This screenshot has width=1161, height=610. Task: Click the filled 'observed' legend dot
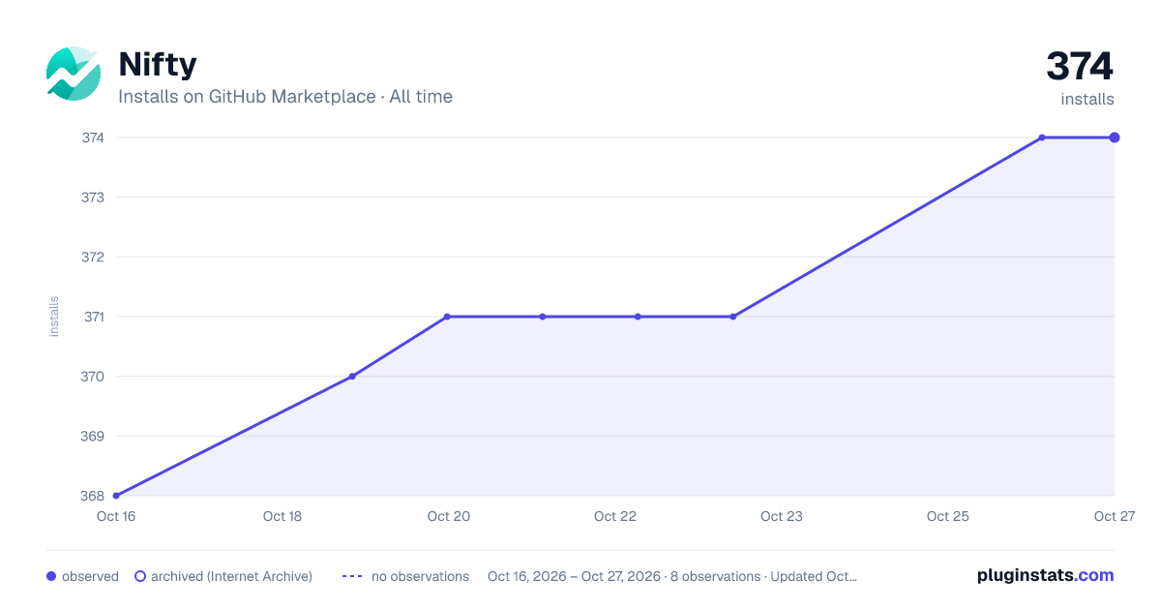click(51, 576)
